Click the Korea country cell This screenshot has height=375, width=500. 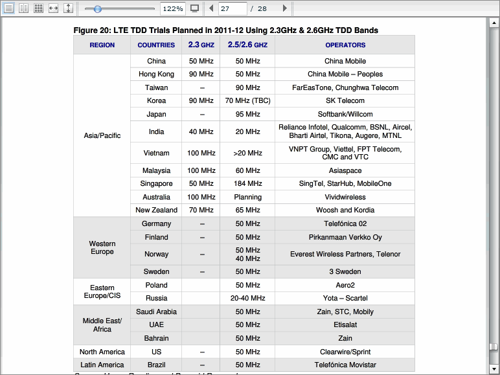[156, 101]
